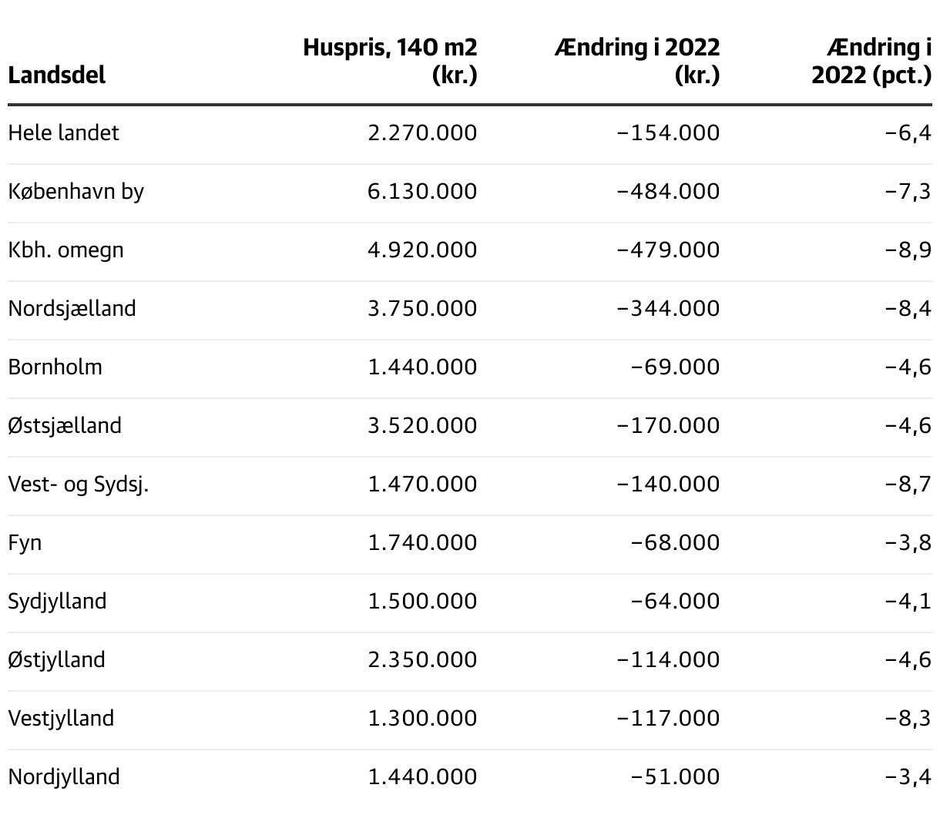The width and height of the screenshot is (940, 815).
Task: Click the Vest- og Sydsj. row label
Action: (79, 484)
